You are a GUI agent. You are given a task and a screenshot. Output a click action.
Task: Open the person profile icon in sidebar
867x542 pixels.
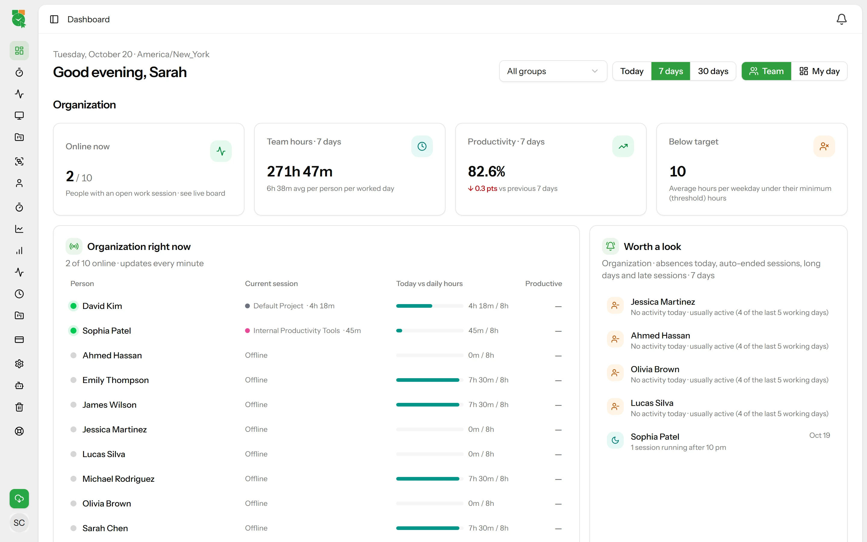tap(19, 183)
